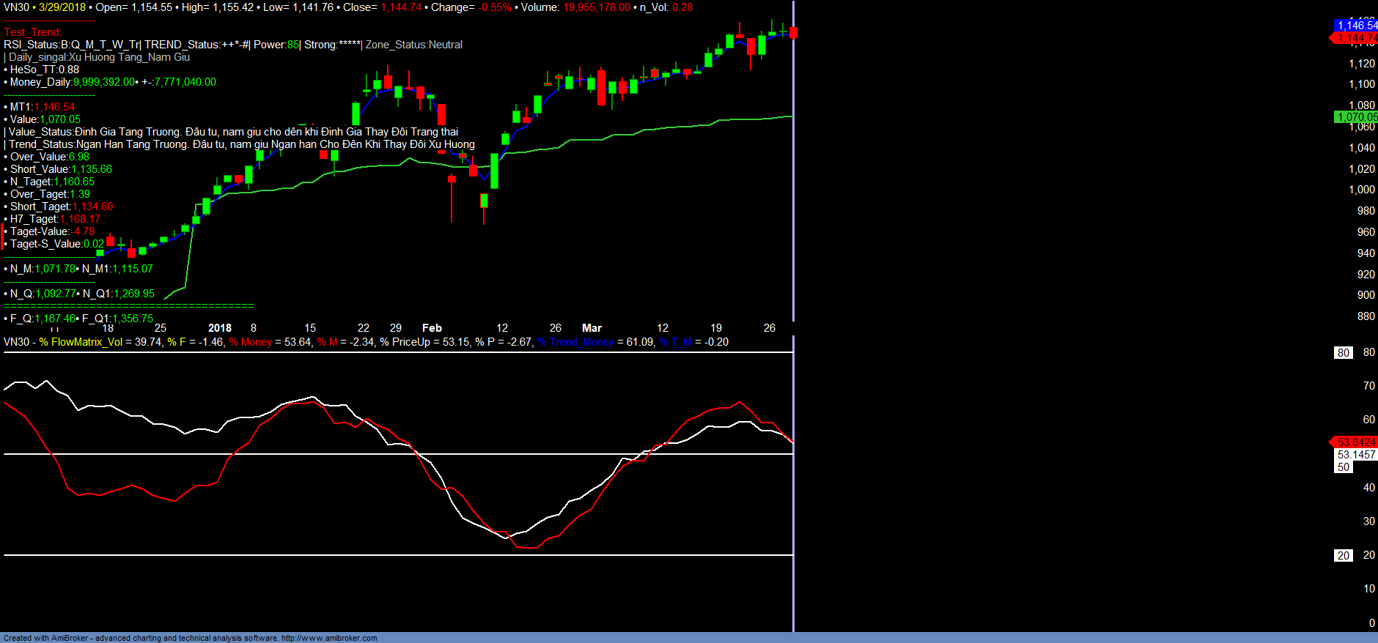
Task: Click the blue "% Trend_Money" legend label
Action: [575, 342]
